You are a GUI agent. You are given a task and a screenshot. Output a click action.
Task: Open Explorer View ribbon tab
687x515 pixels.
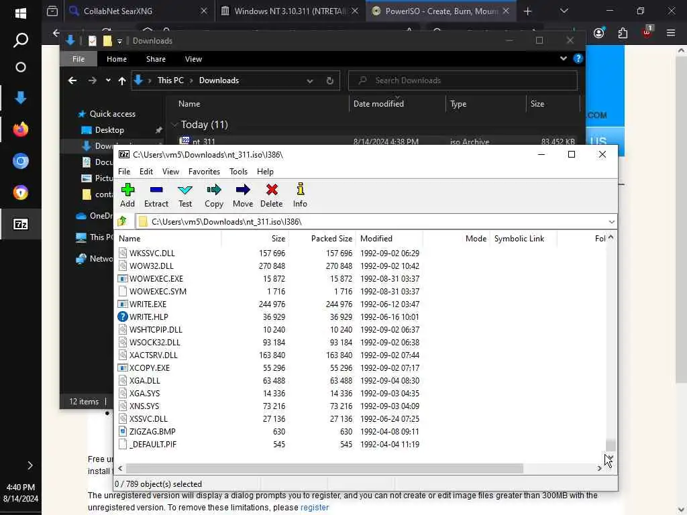click(x=193, y=59)
